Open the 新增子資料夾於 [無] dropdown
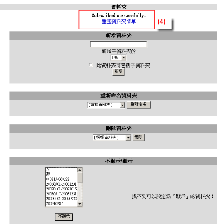The height and width of the screenshot is (224, 217). (118, 58)
